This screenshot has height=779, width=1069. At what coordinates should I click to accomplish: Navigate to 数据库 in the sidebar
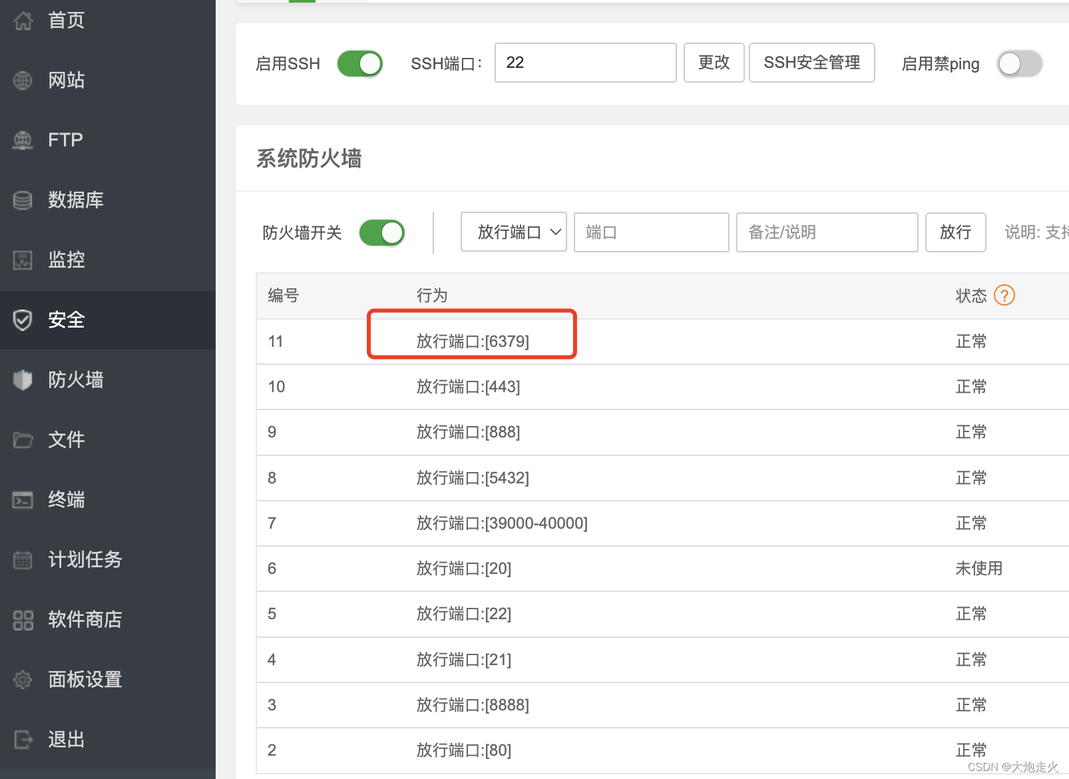(76, 200)
